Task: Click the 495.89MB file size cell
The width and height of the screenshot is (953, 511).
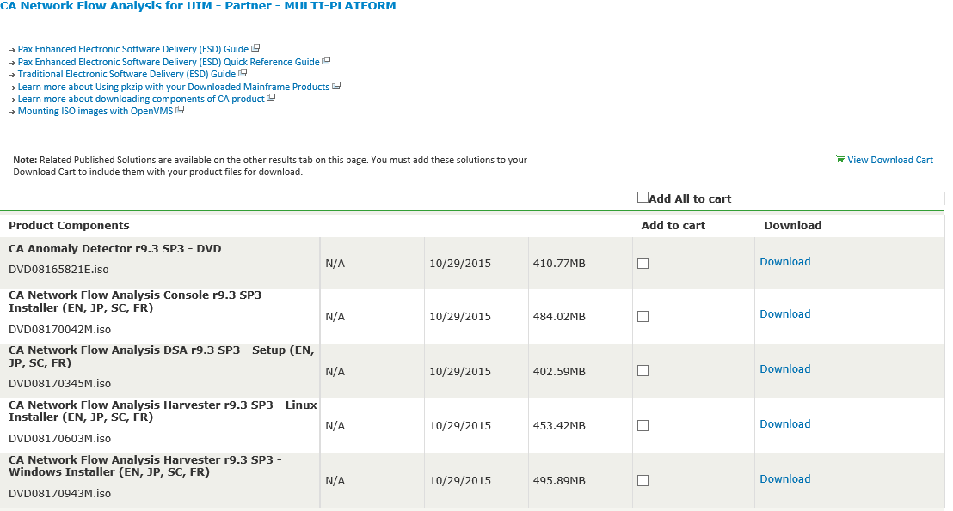Action: click(559, 481)
